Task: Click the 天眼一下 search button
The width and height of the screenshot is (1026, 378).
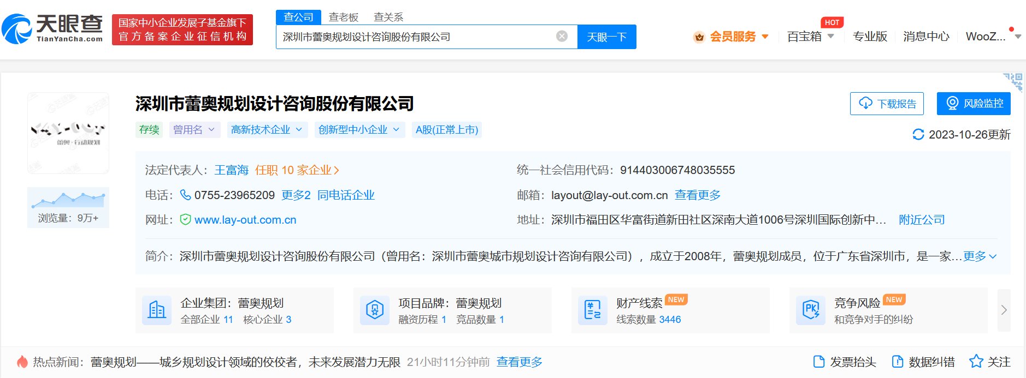Action: (x=606, y=37)
